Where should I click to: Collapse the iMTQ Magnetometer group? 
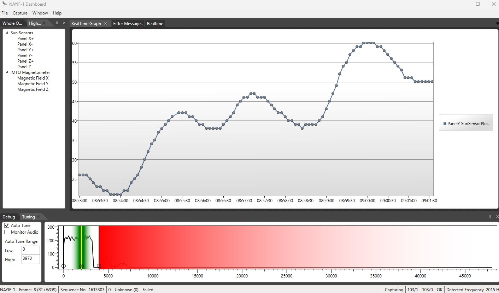[7, 72]
